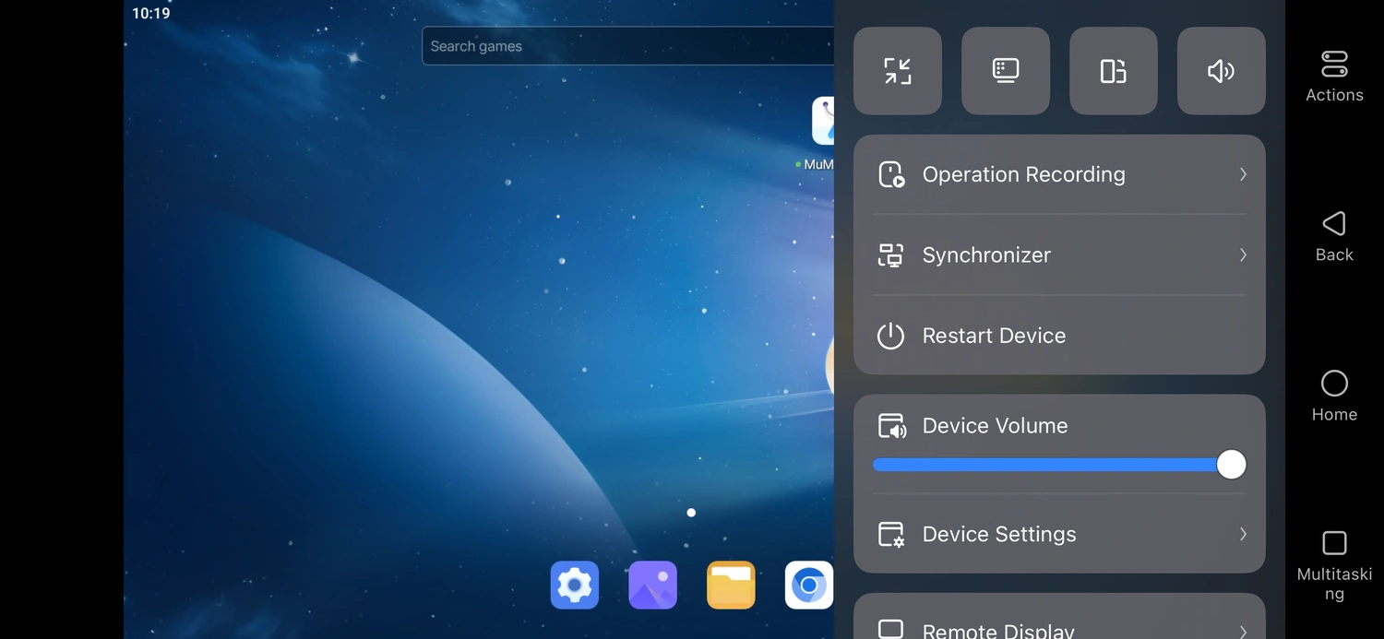Open the keyboard display icon tile
Image resolution: width=1384 pixels, height=639 pixels.
tap(1006, 71)
